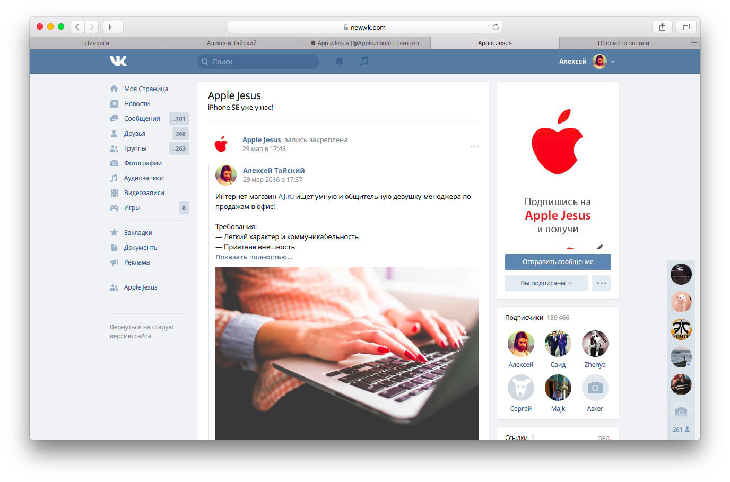The height and width of the screenshot is (482, 730).
Task: Open the Fnatic logo friend avatar
Action: tap(681, 329)
